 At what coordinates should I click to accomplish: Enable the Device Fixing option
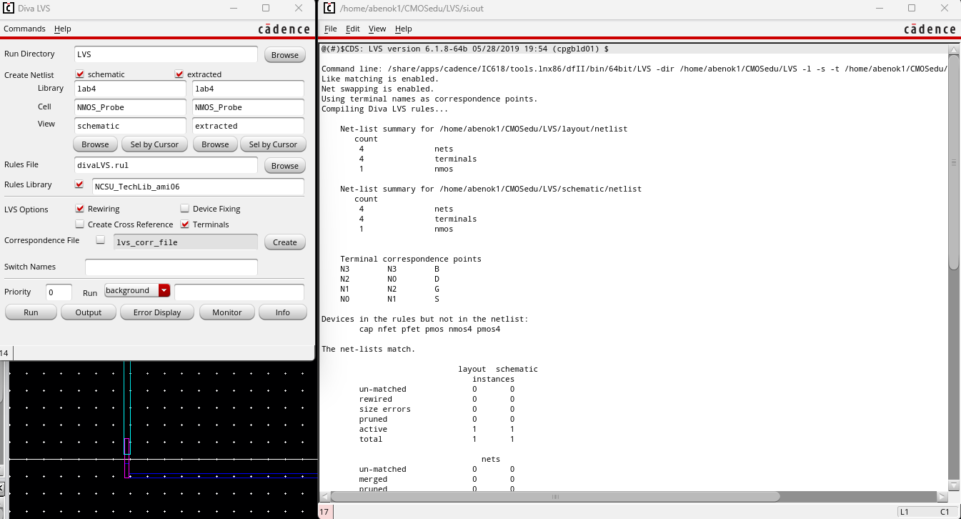tap(185, 209)
